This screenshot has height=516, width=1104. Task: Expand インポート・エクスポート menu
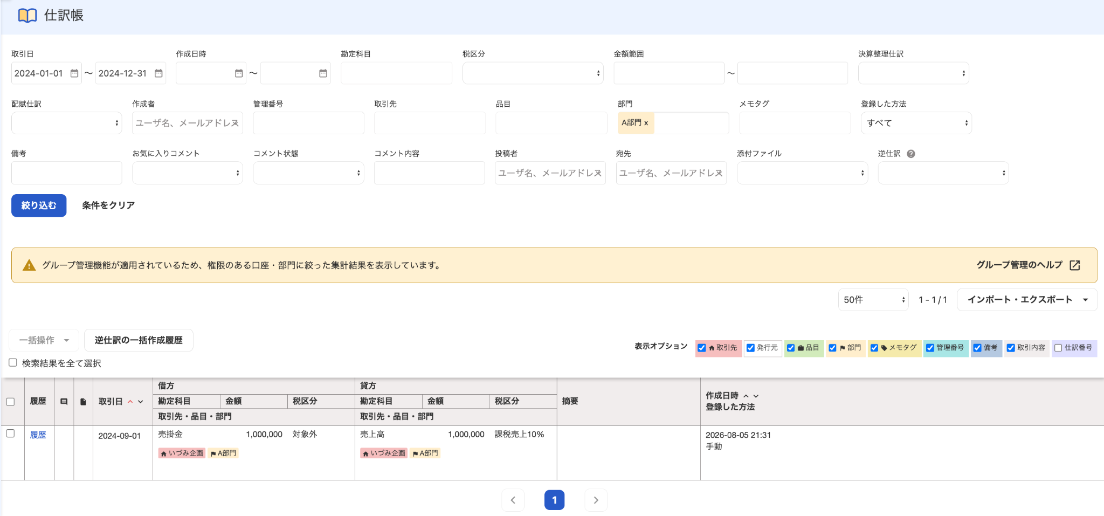click(1027, 300)
